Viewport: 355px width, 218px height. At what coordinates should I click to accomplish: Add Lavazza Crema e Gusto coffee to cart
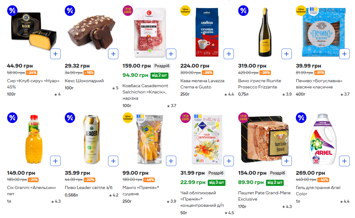229,54
